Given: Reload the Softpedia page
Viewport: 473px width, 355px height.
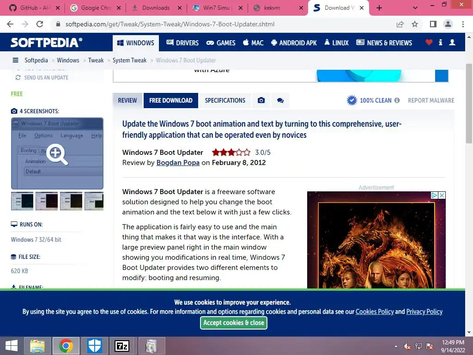Looking at the screenshot, I should pos(40,24).
